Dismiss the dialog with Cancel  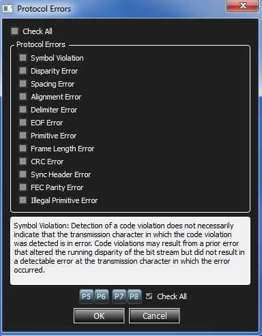click(x=154, y=316)
